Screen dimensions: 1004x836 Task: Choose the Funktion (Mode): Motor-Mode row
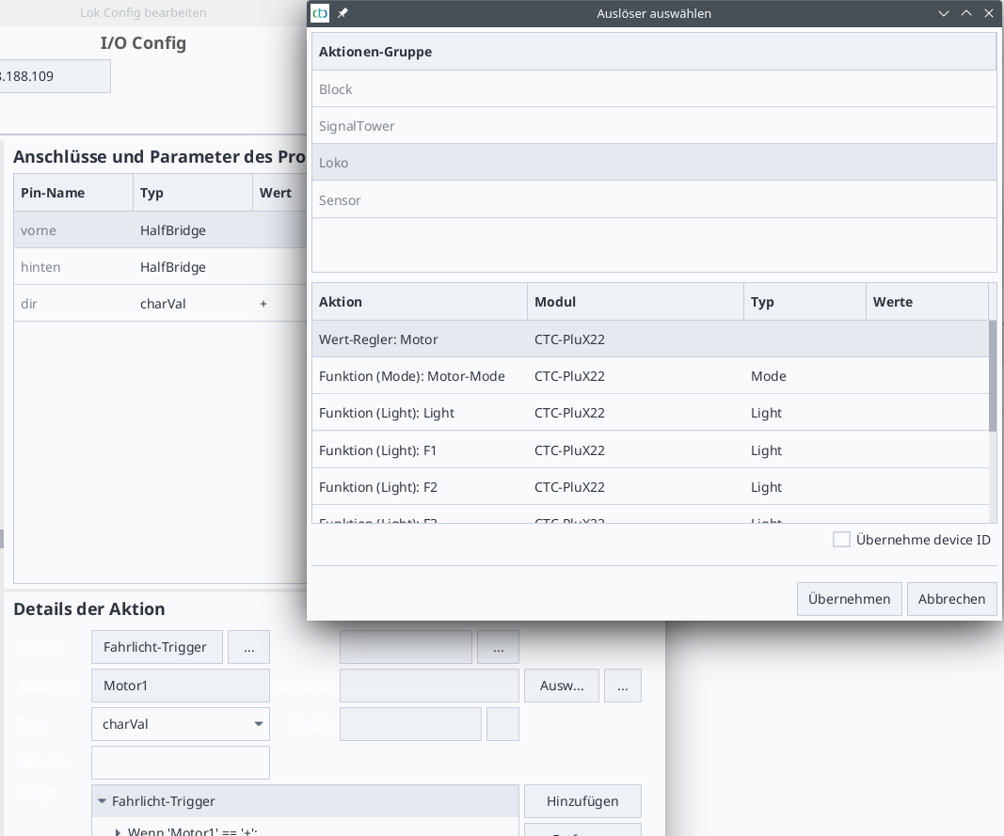[649, 376]
